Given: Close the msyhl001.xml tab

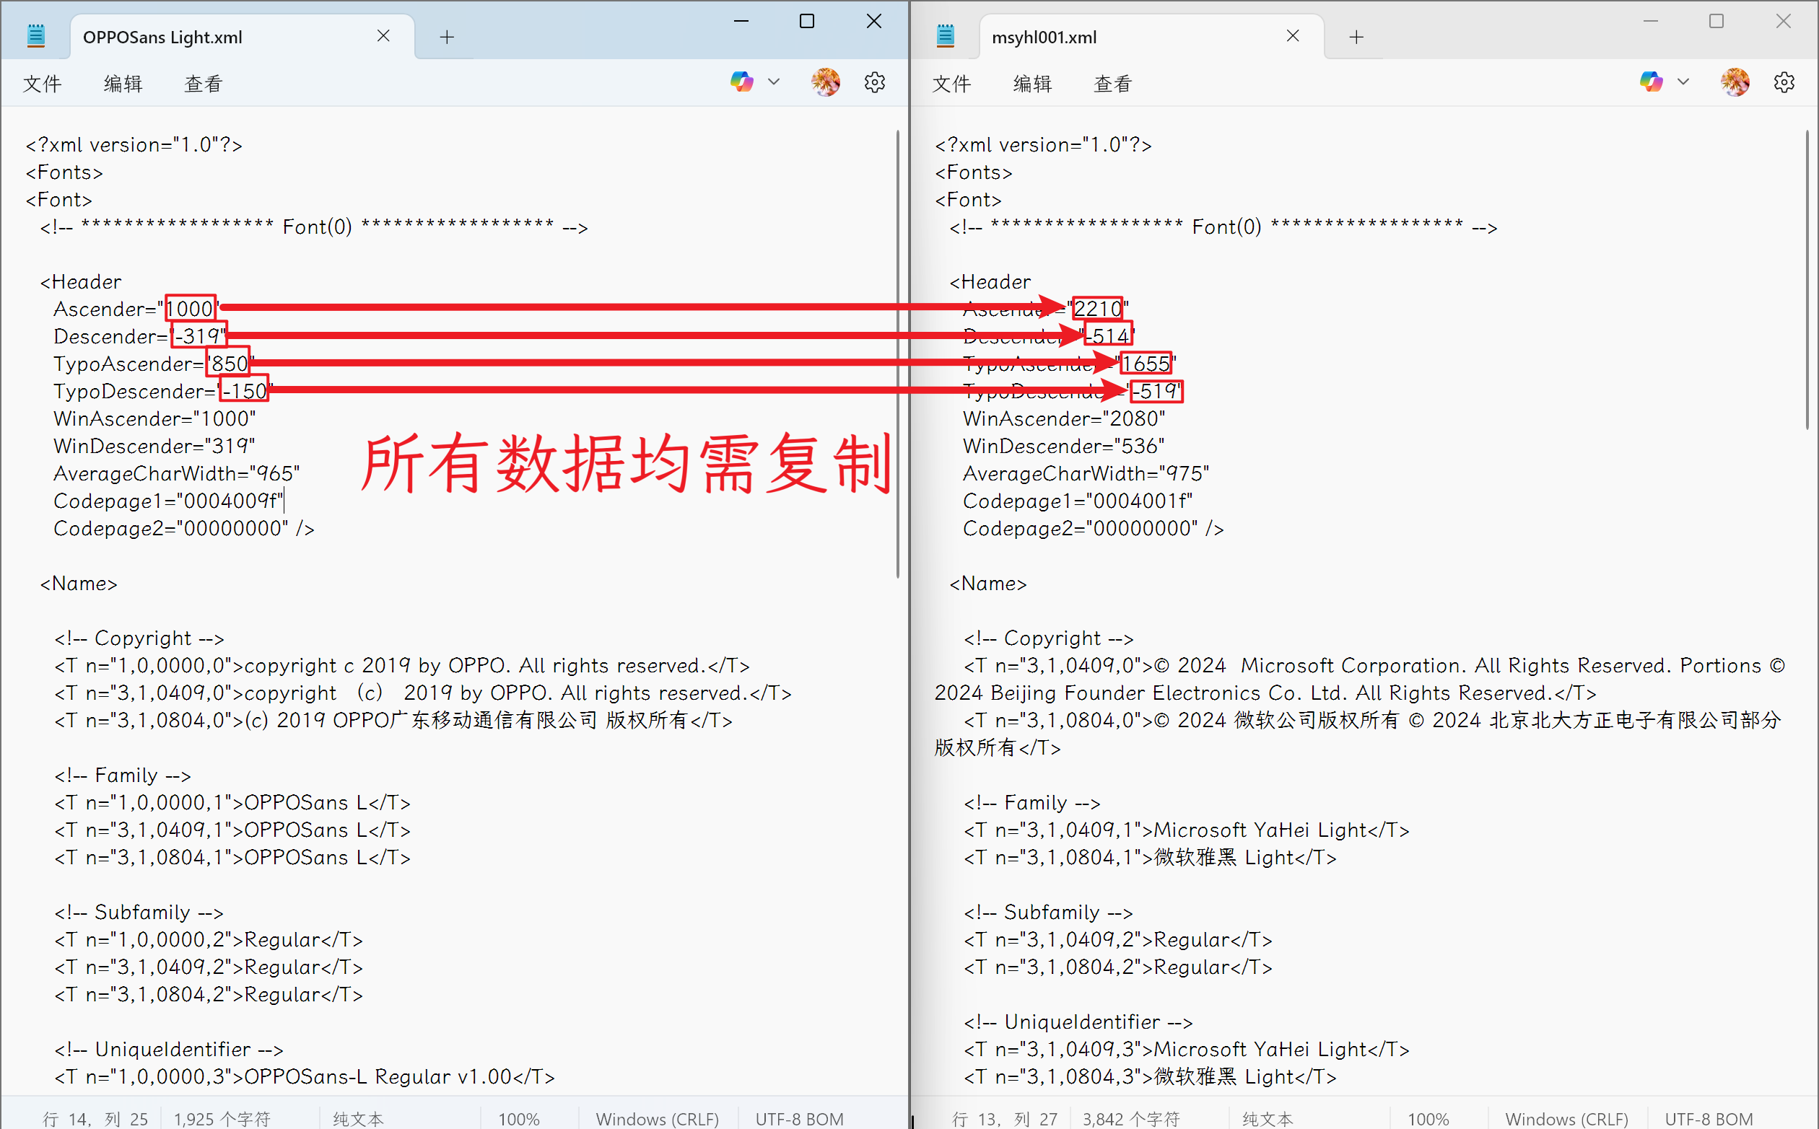Looking at the screenshot, I should pyautogui.click(x=1292, y=36).
